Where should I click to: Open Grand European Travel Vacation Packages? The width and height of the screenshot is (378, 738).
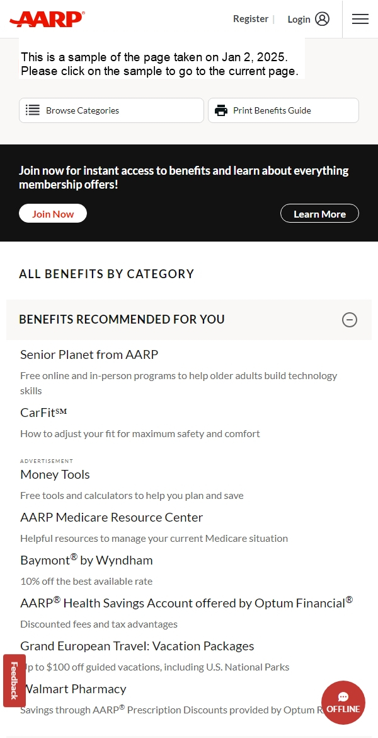click(137, 646)
